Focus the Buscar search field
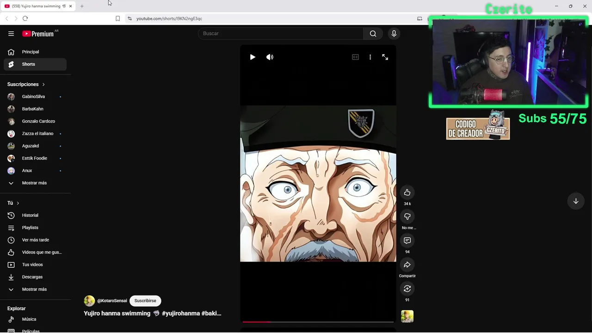592x333 pixels. pos(281,33)
